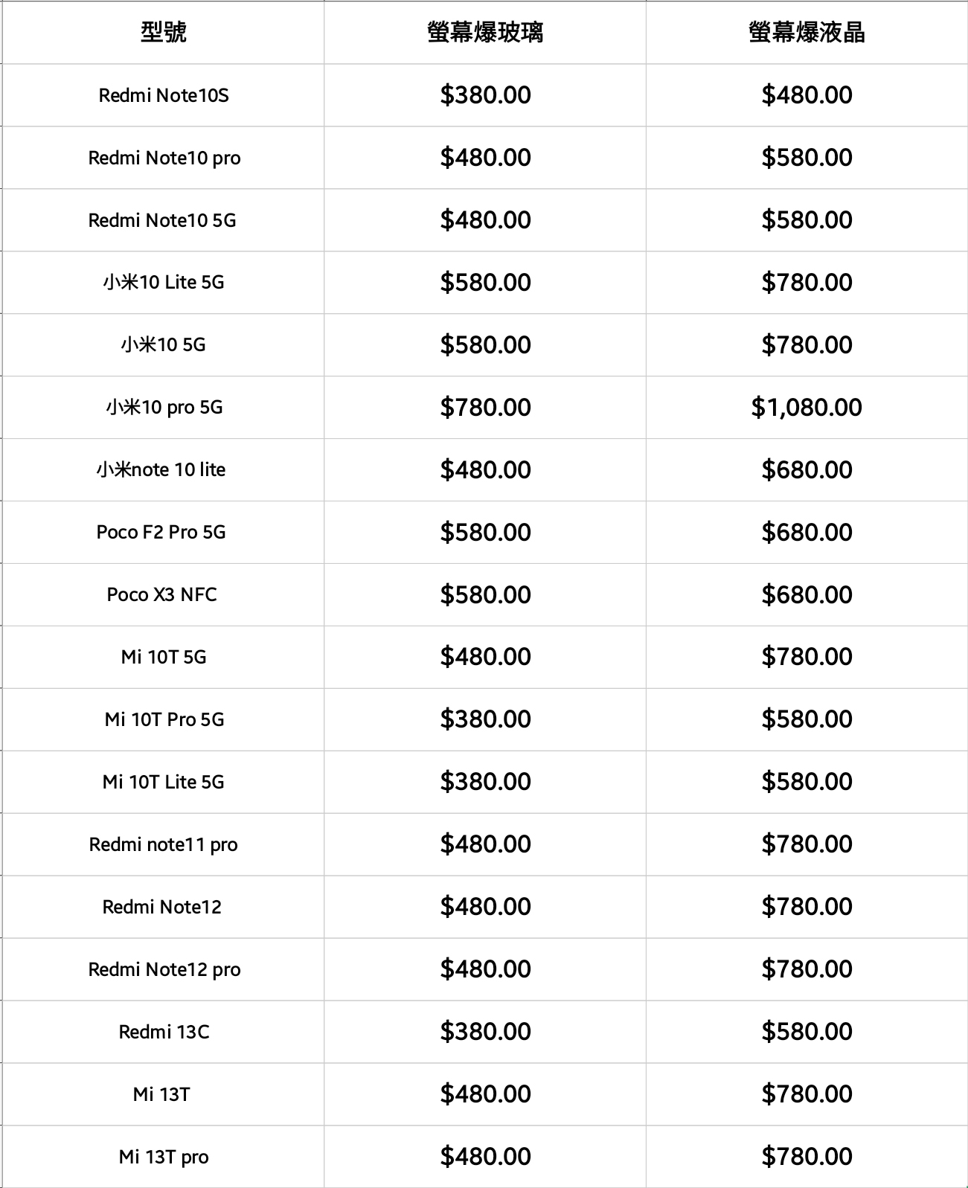Click the Mi 10T Lite 5G cell
The image size is (968, 1188).
[x=163, y=782]
